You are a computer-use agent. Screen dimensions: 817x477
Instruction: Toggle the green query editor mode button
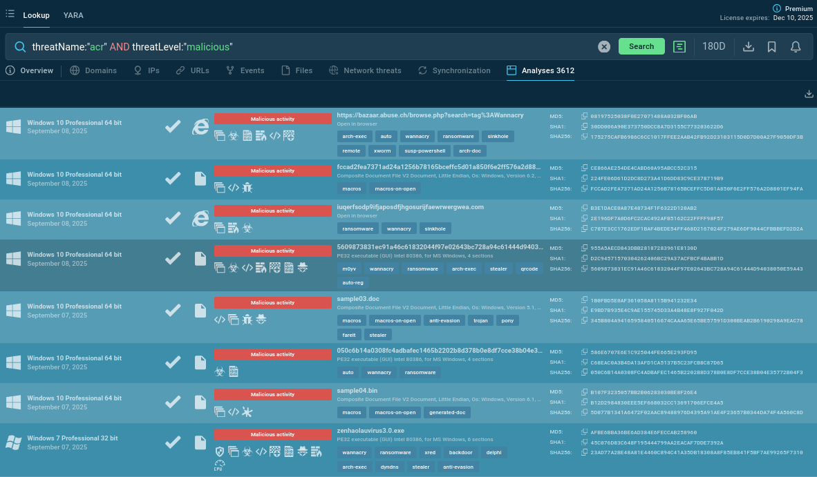click(x=679, y=46)
